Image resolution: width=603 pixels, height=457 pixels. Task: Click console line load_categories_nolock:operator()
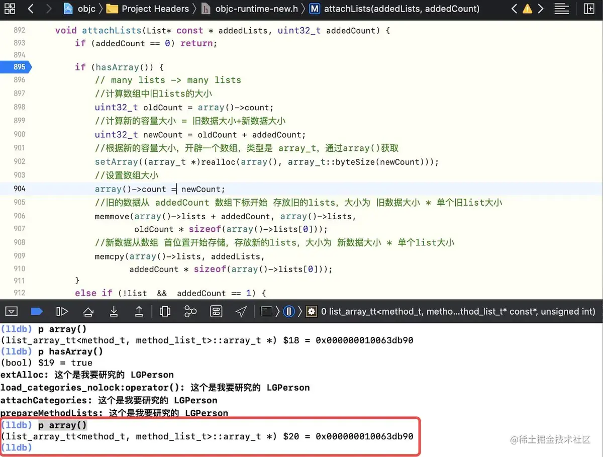tap(155, 388)
